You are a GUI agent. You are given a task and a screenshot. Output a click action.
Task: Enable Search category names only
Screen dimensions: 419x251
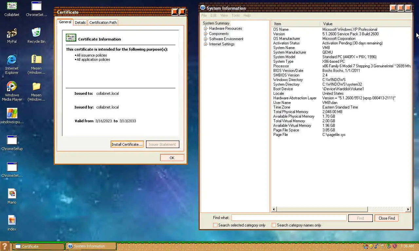coord(274,225)
